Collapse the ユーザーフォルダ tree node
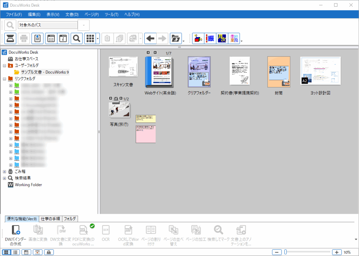359x256 pixels. click(x=5, y=65)
